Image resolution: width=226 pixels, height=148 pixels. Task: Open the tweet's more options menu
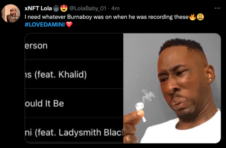[217, 8]
